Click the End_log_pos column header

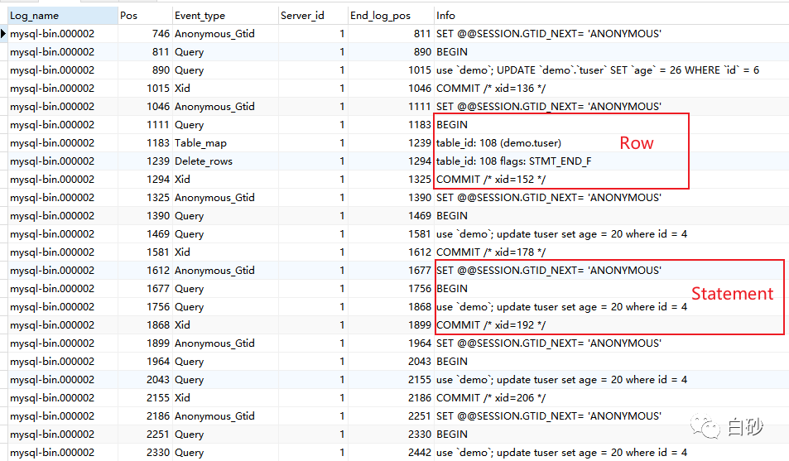391,16
